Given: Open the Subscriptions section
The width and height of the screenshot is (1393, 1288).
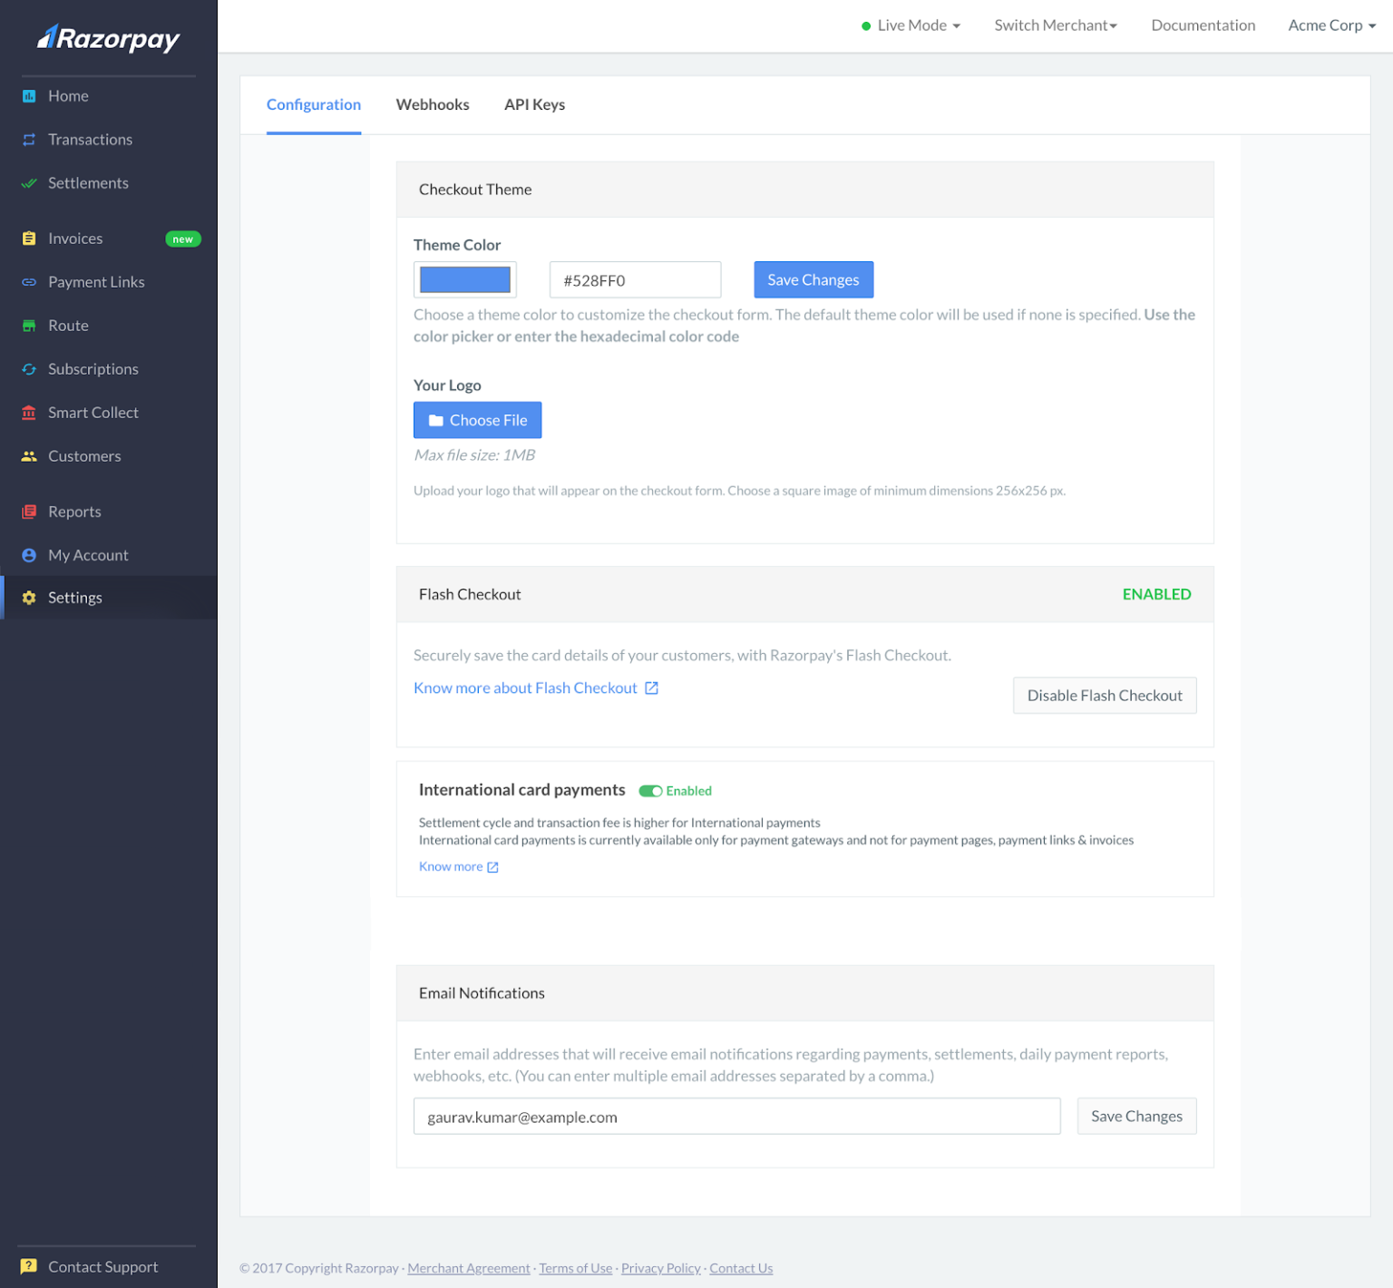Looking at the screenshot, I should click(93, 368).
